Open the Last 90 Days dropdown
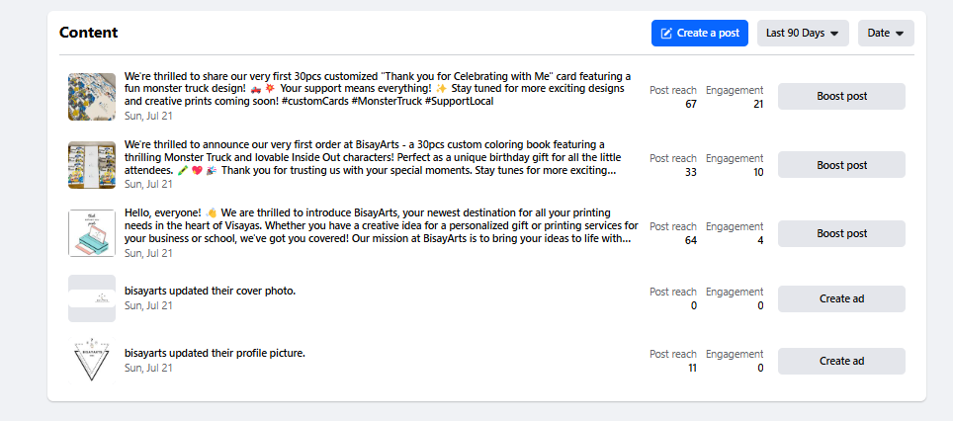Image resolution: width=953 pixels, height=421 pixels. pyautogui.click(x=803, y=33)
